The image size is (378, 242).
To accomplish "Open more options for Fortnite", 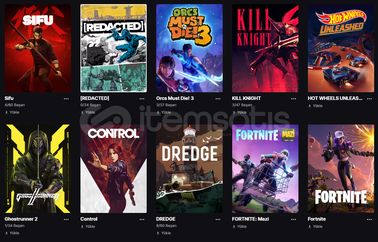I will tap(369, 219).
